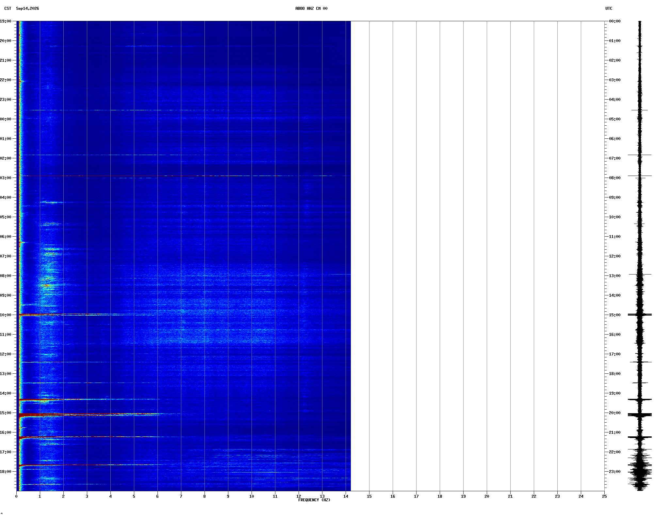
Task: Click the Sep14,2026 date label
Action: pos(27,8)
